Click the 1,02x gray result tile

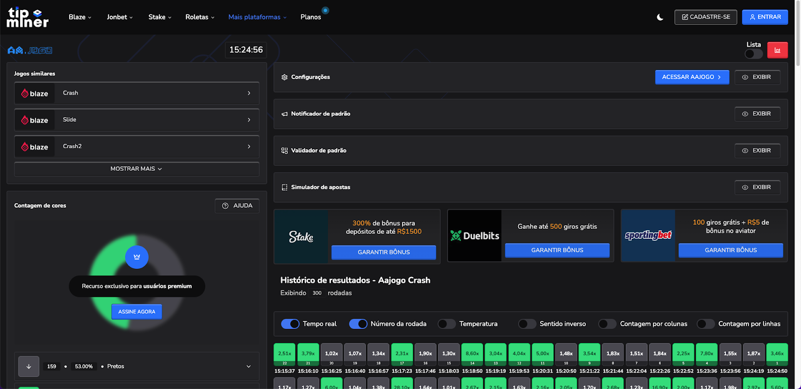tap(331, 355)
